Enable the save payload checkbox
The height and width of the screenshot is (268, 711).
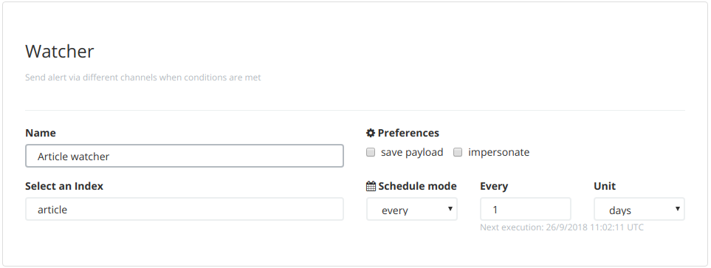(371, 152)
